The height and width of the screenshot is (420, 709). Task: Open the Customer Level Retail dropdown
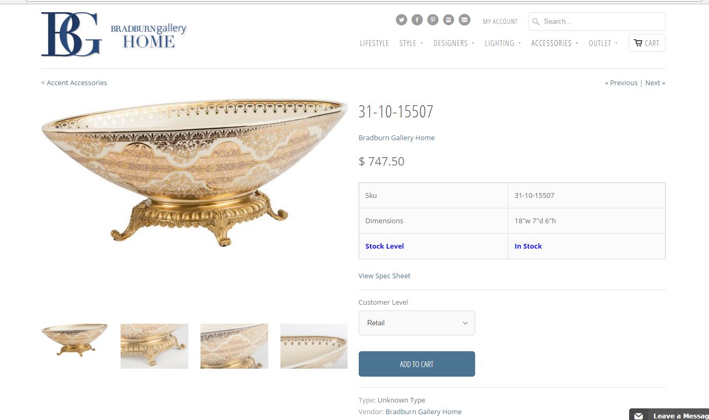click(417, 323)
